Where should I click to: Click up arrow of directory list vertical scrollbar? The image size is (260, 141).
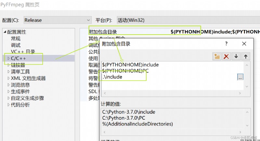[247, 65]
